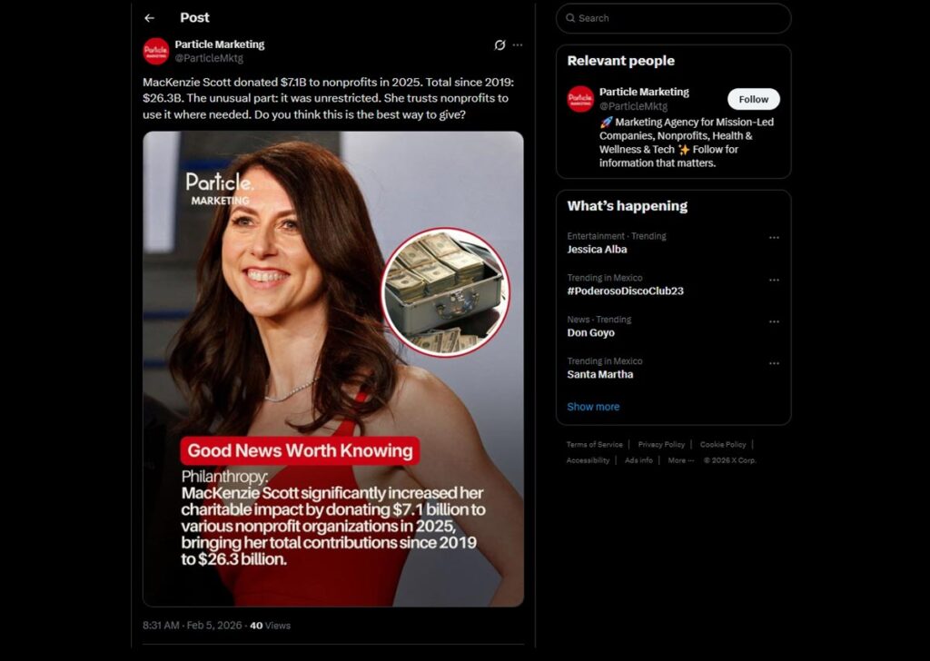Open more options for Don Goyo trend
930x661 pixels.
(774, 321)
